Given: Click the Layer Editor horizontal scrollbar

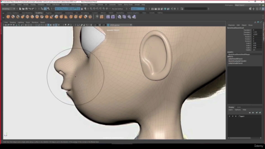Looking at the screenshot, I should point(240,138).
